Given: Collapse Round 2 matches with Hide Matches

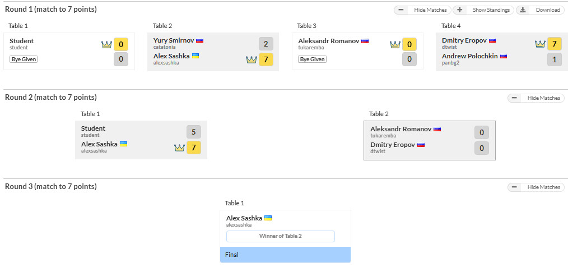Looking at the screenshot, I should point(536,98).
